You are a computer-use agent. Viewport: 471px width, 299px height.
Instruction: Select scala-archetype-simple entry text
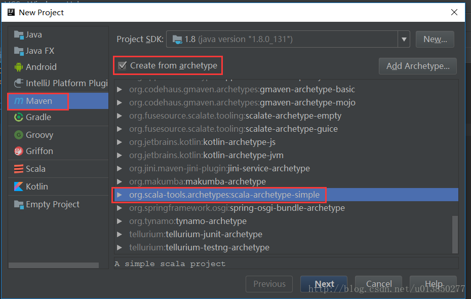224,195
